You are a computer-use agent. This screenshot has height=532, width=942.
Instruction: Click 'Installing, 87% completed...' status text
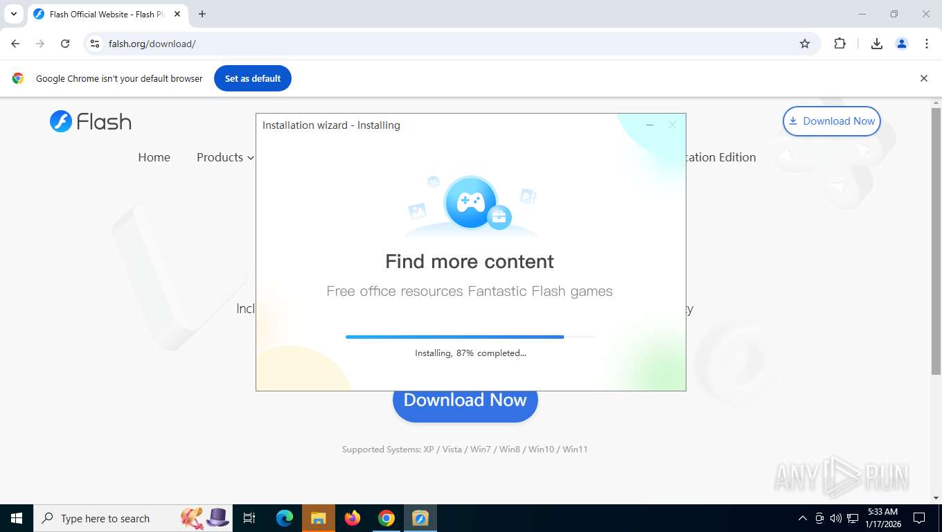470,353
